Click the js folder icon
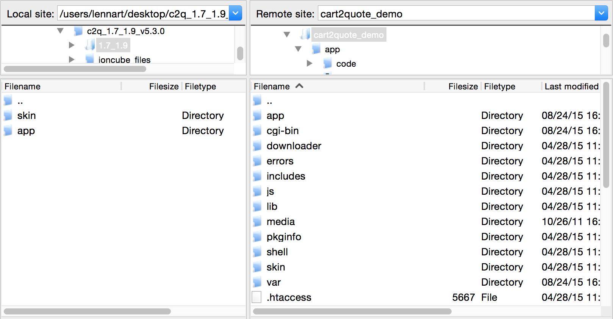The image size is (613, 319). [257, 191]
